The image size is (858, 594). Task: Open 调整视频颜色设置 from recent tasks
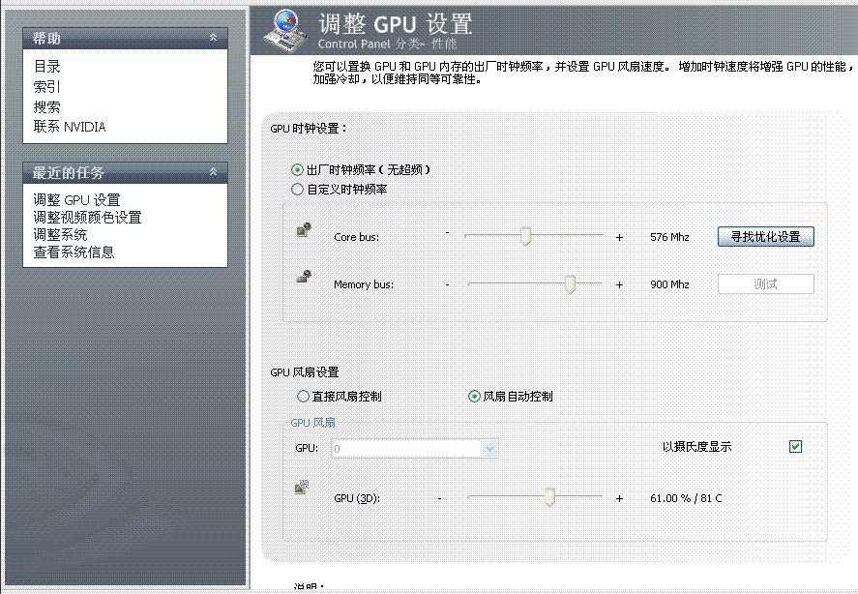click(87, 218)
